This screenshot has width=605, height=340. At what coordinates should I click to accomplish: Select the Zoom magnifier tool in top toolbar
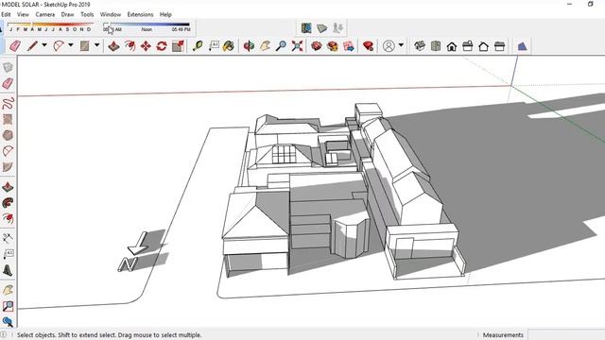tap(282, 46)
